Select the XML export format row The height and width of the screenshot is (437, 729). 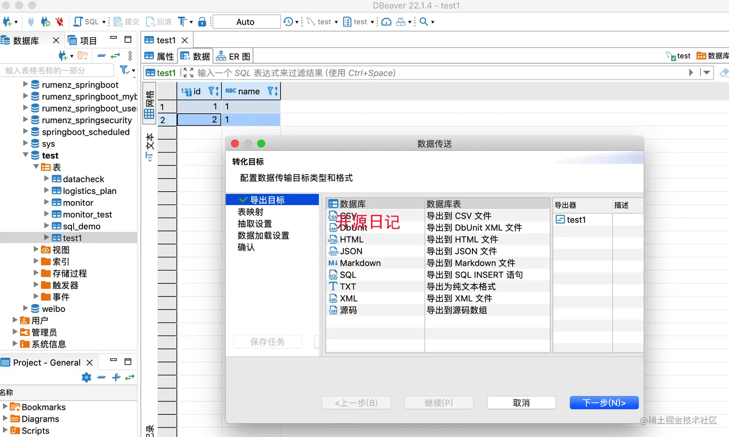click(x=438, y=298)
